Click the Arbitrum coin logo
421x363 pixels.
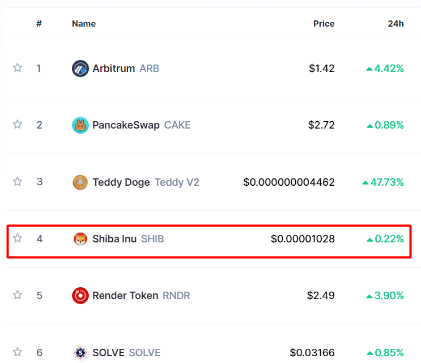80,69
